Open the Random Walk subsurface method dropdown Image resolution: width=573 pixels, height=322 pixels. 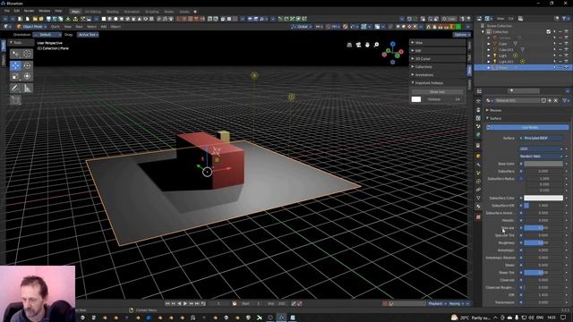click(541, 157)
